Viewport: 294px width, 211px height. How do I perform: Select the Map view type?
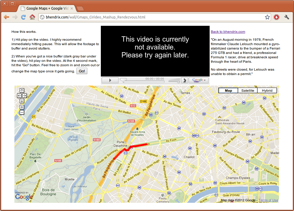(228, 91)
